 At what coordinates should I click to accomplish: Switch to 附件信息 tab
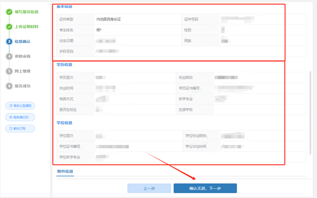(x=65, y=172)
